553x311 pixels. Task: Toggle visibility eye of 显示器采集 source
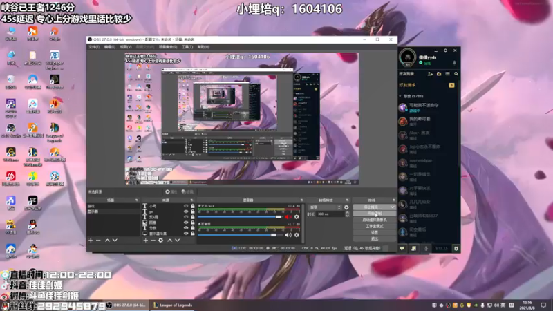click(186, 234)
